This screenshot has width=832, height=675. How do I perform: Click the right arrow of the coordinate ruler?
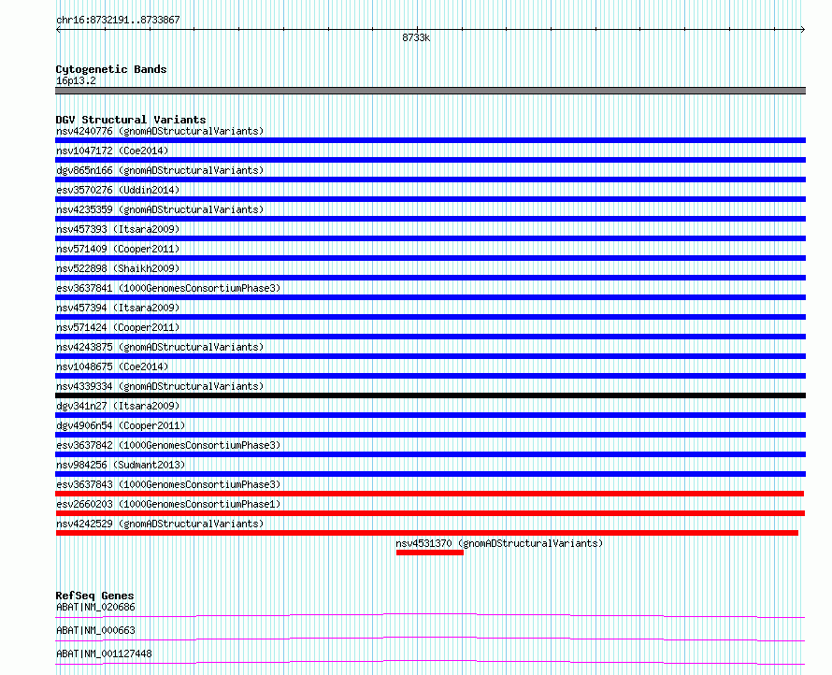(802, 30)
